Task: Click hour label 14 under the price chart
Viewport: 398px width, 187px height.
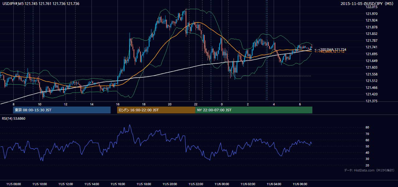Action: pos(92,104)
